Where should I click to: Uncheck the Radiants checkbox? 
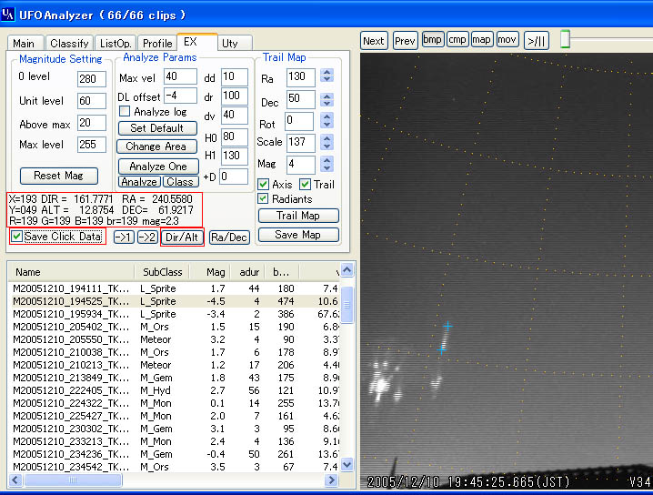pos(264,199)
